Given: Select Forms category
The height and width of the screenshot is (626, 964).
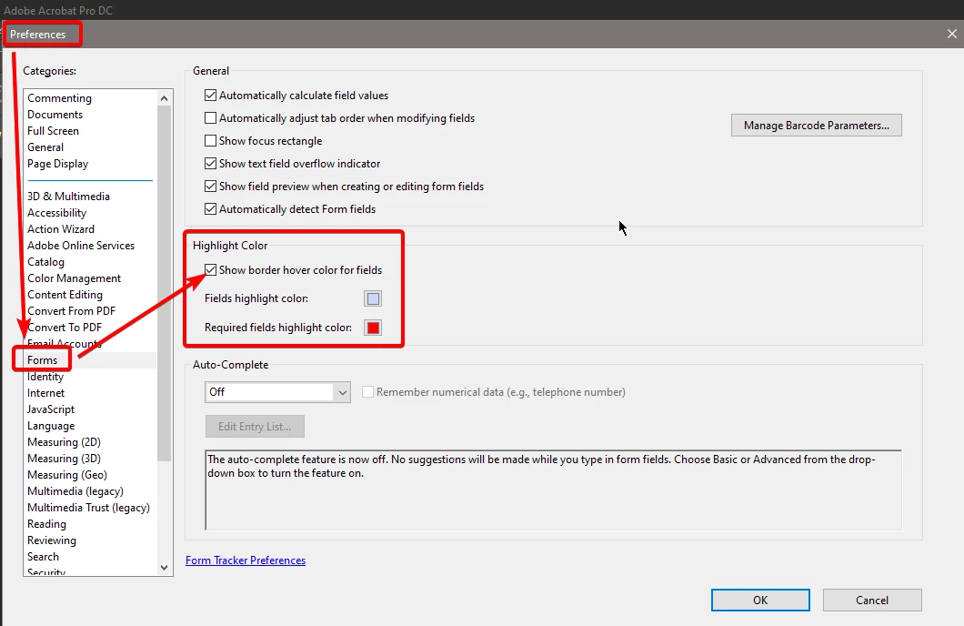Looking at the screenshot, I should 43,360.
